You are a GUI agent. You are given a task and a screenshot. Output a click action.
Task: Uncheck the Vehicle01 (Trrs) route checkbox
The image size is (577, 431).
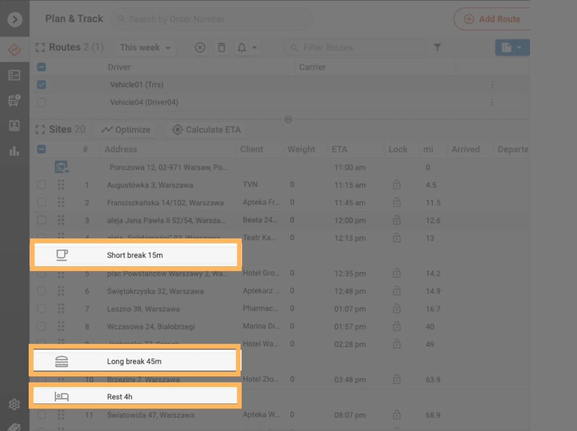(x=41, y=85)
